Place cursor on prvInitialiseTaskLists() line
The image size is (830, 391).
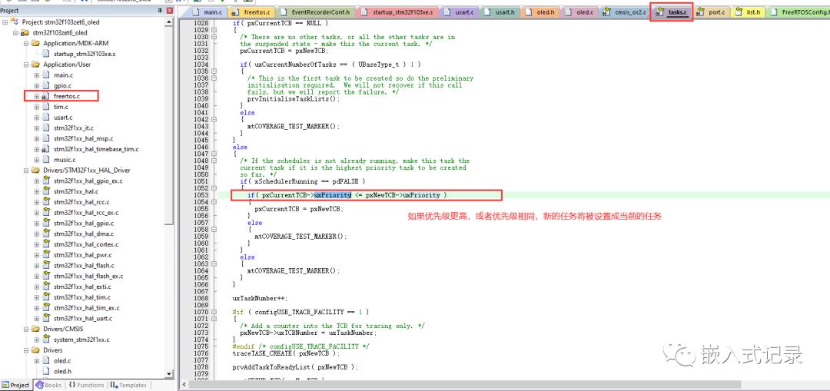[x=294, y=99]
